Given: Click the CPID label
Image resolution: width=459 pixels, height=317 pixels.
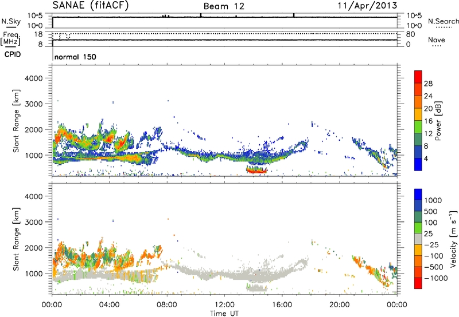Looking at the screenshot, I should point(13,54).
